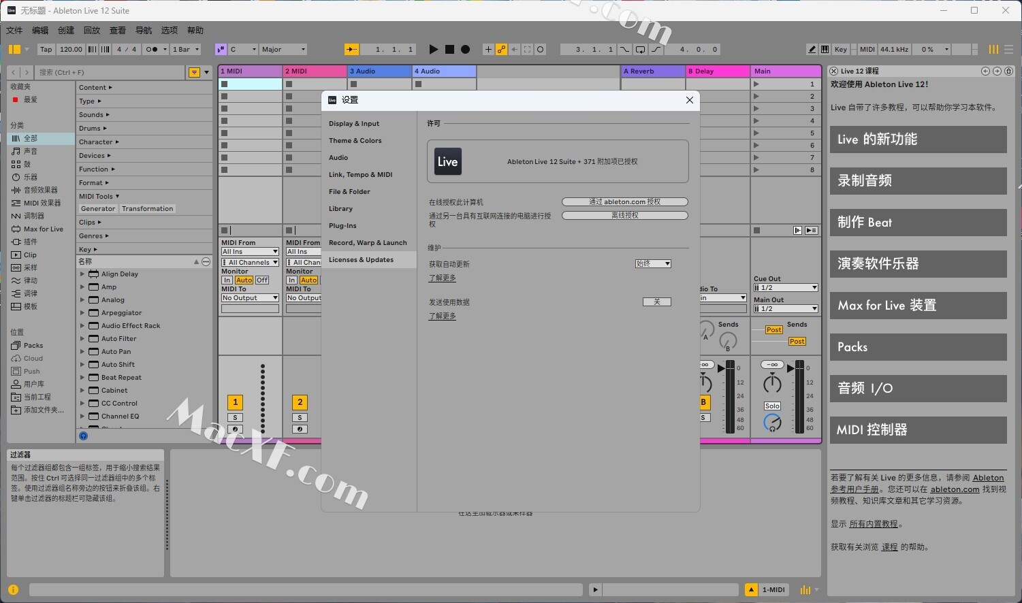Toggle the computer MIDI keyboard icon
The height and width of the screenshot is (603, 1022).
[825, 49]
